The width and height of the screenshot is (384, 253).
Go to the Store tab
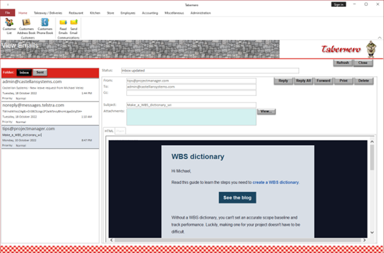[x=111, y=13]
